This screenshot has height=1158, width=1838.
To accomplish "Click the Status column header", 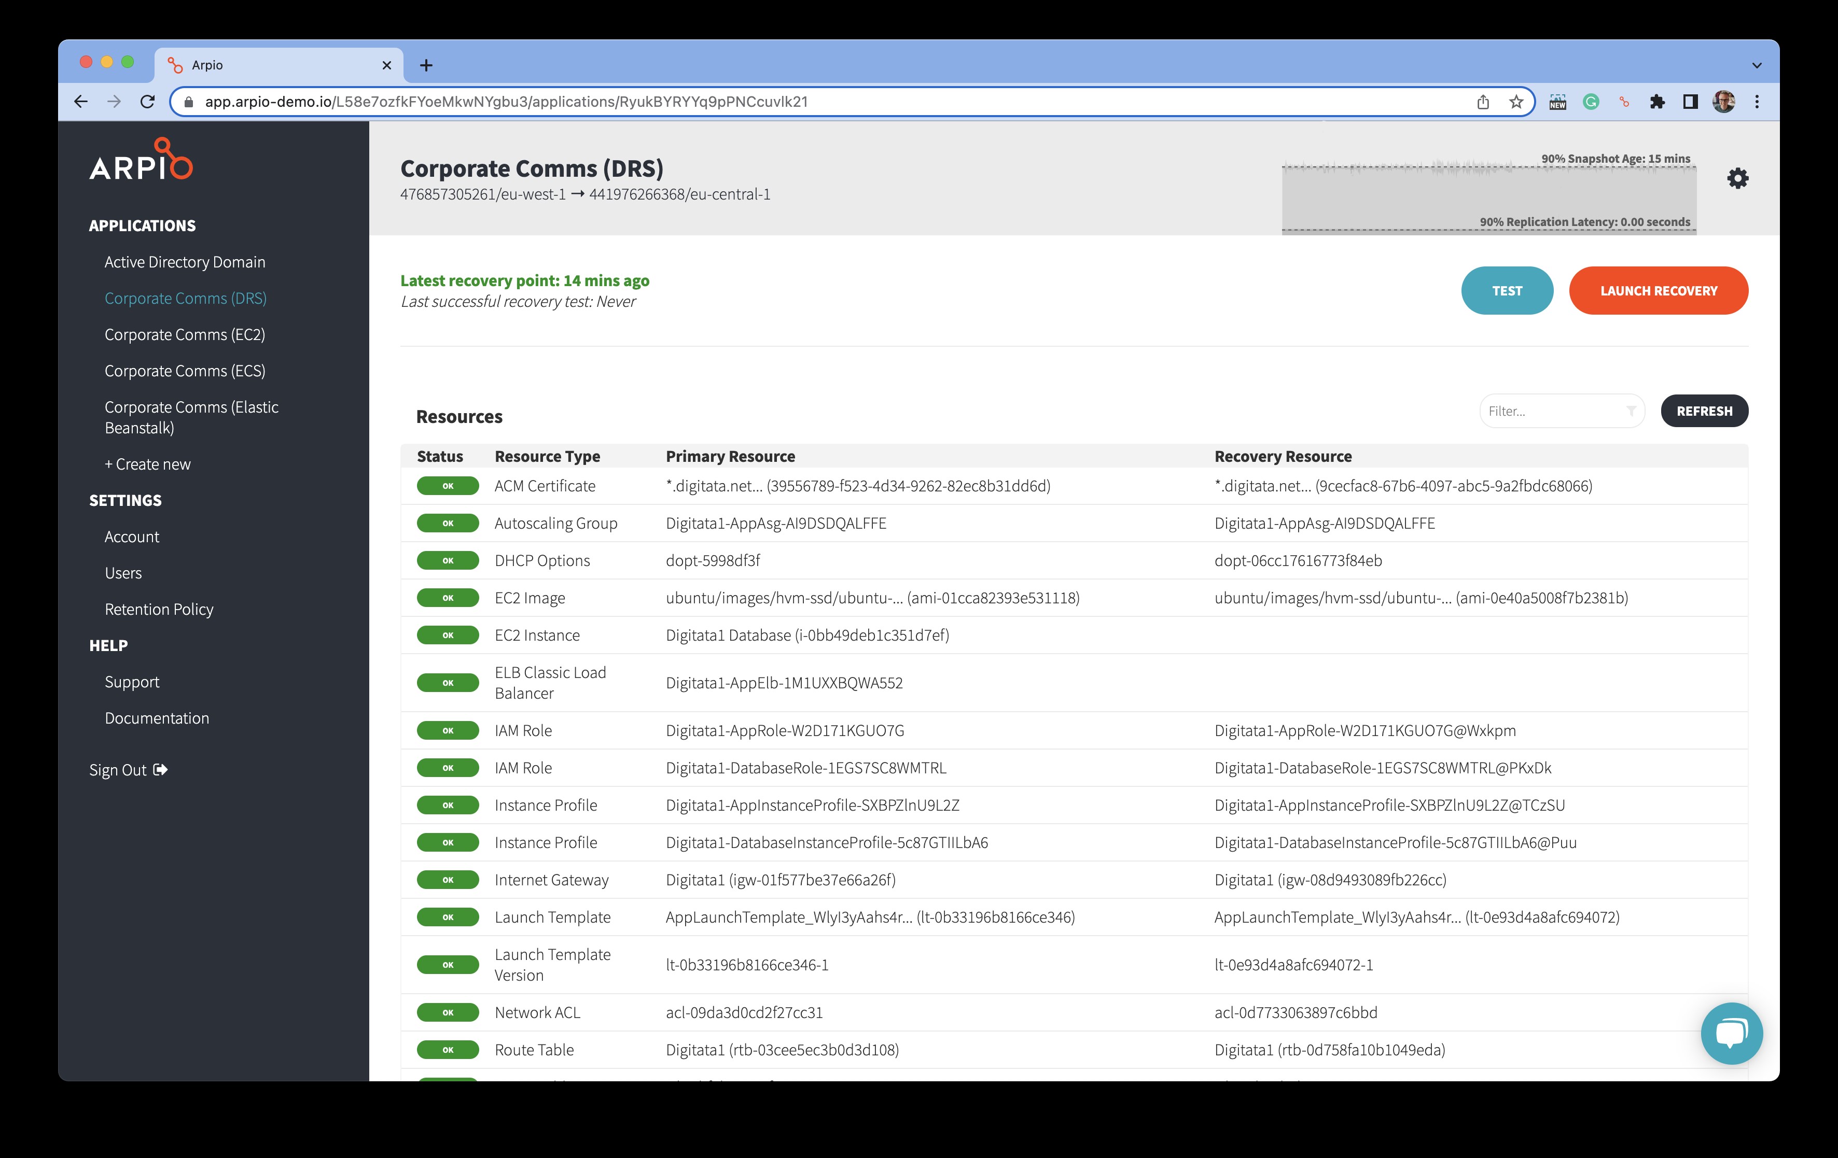I will [x=440, y=456].
